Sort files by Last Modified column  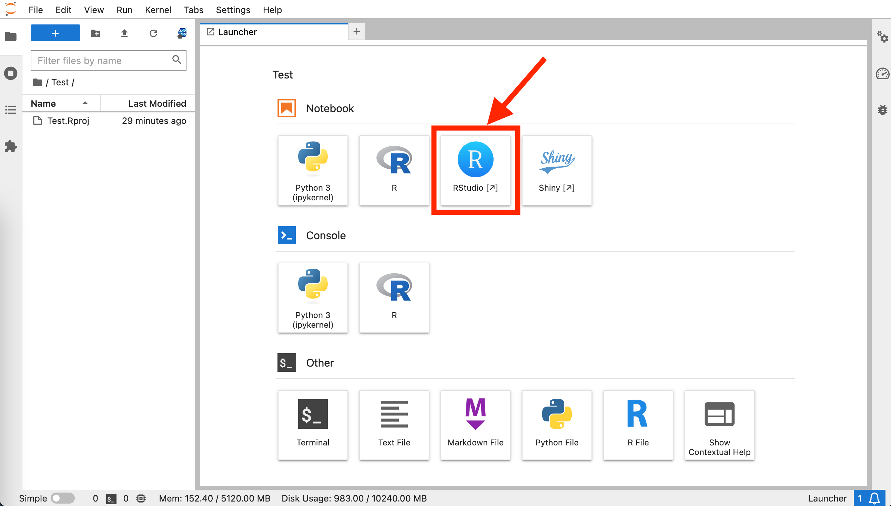pyautogui.click(x=148, y=103)
